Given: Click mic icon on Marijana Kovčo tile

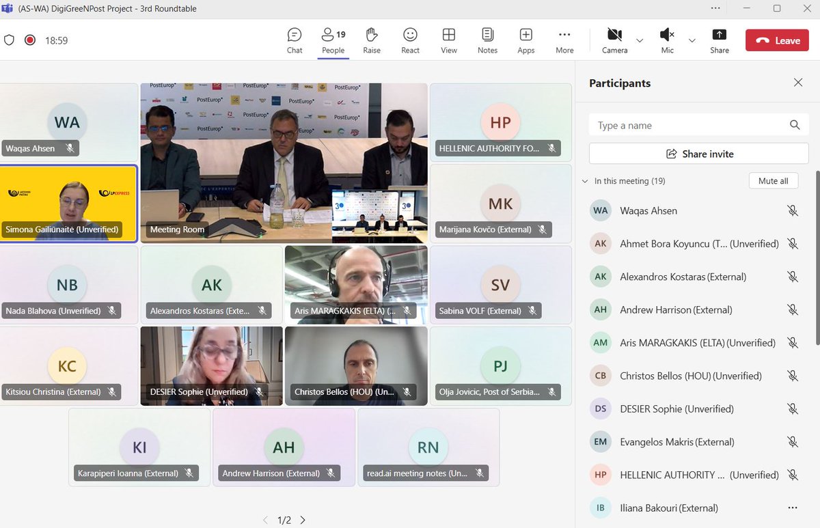Looking at the screenshot, I should tap(543, 230).
